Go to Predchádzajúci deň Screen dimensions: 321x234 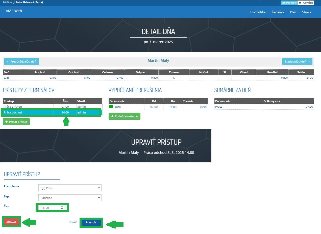click(x=21, y=61)
